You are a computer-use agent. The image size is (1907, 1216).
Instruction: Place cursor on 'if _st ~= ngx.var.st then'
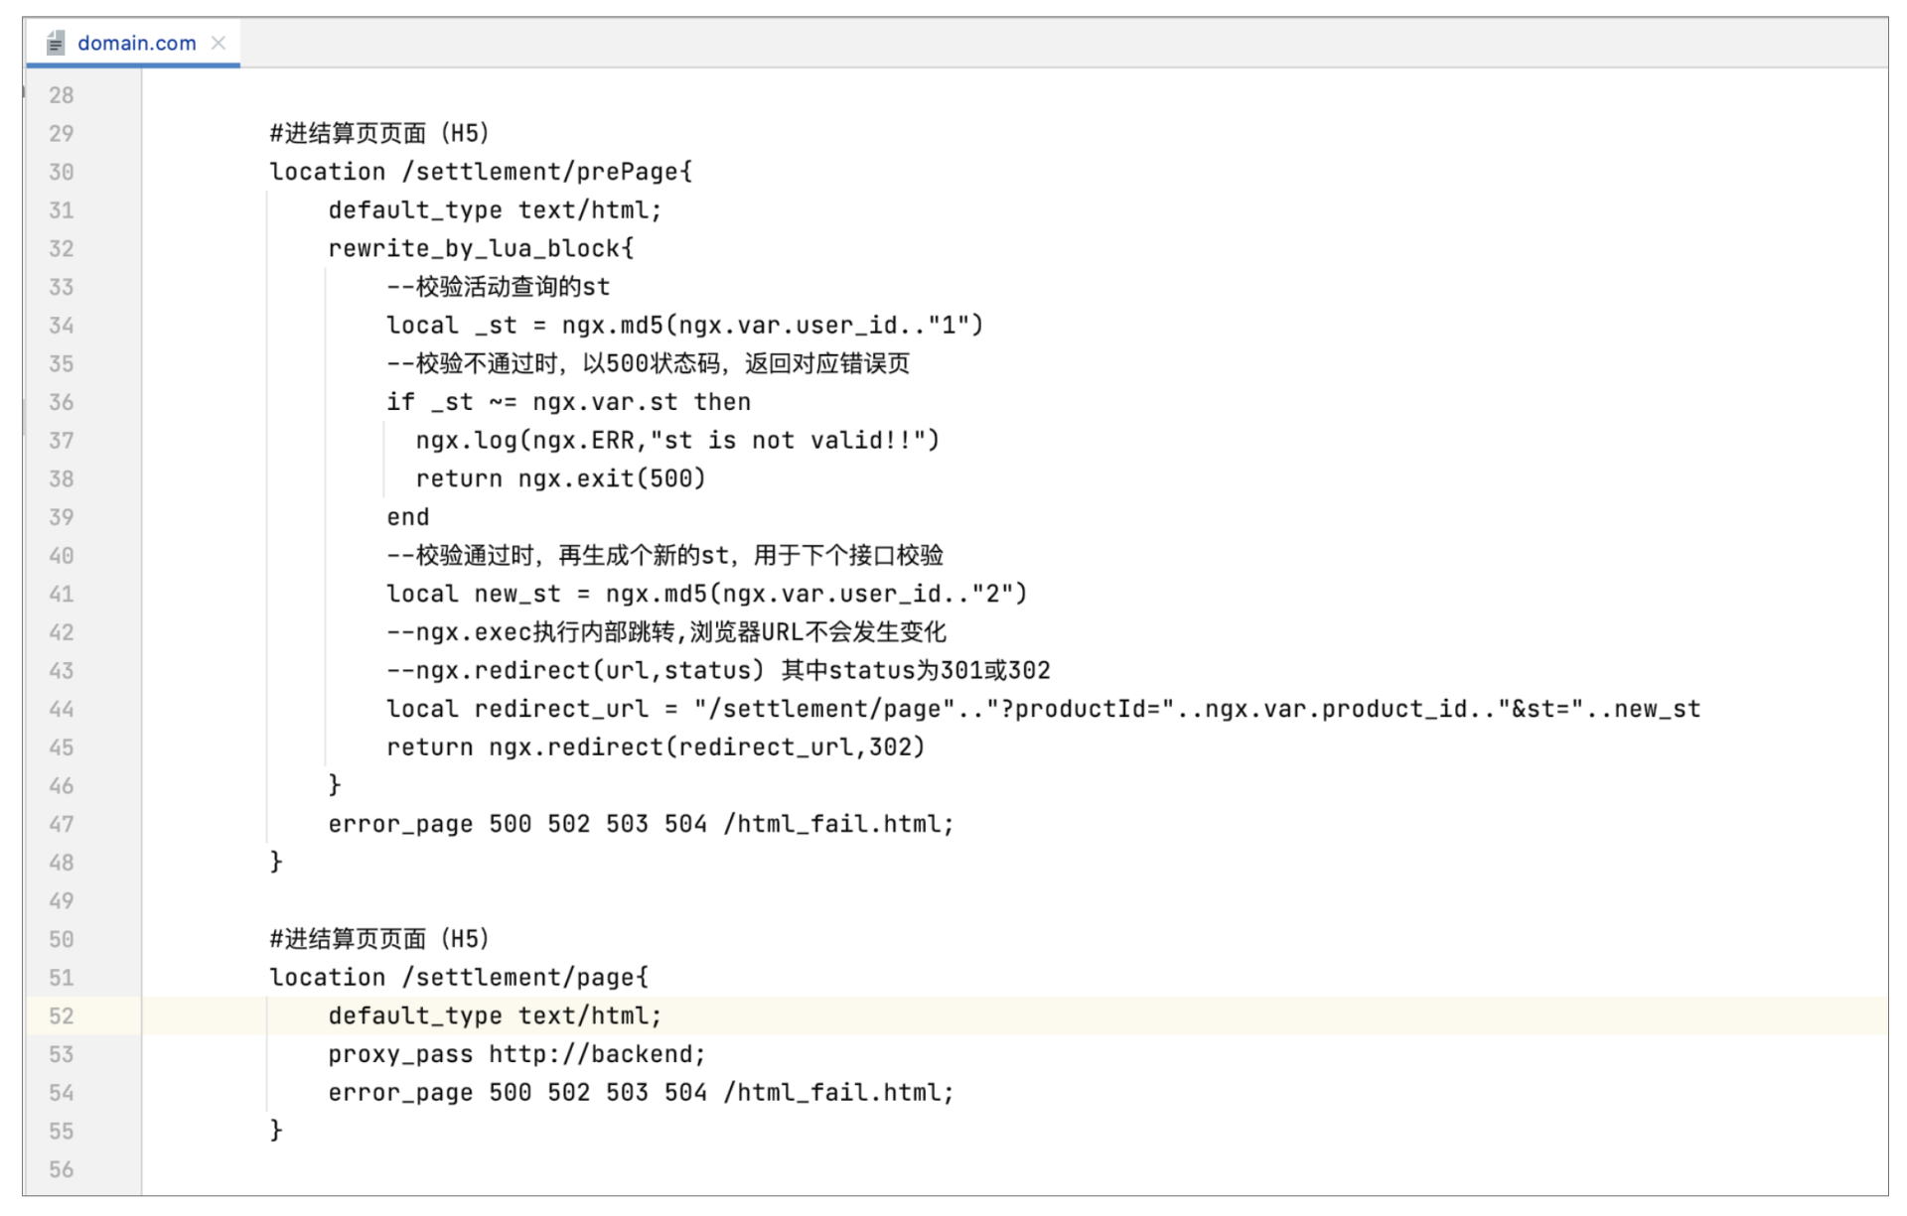click(568, 402)
